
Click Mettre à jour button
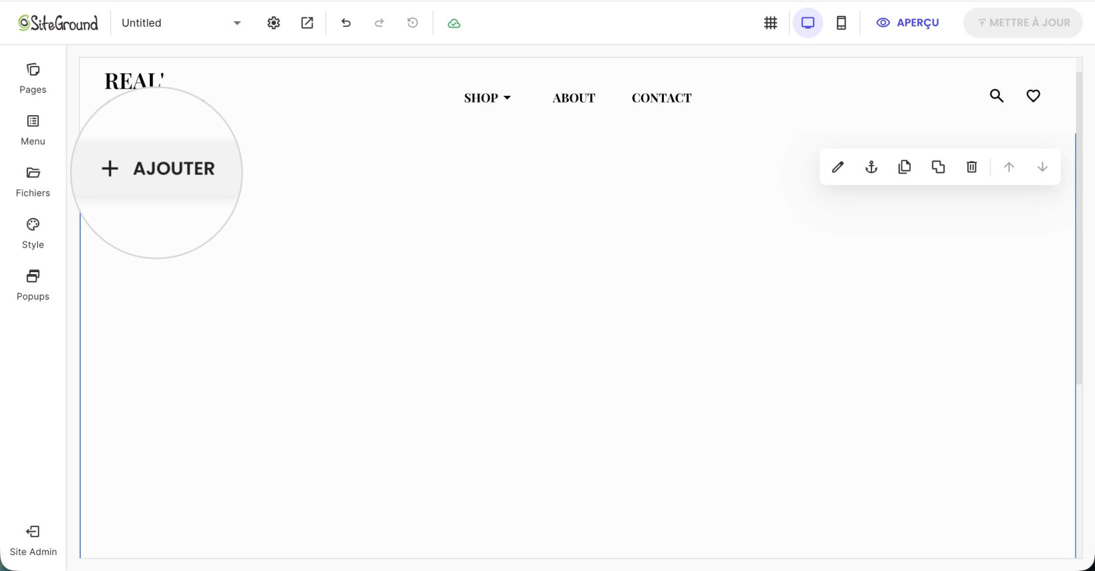[1022, 23]
